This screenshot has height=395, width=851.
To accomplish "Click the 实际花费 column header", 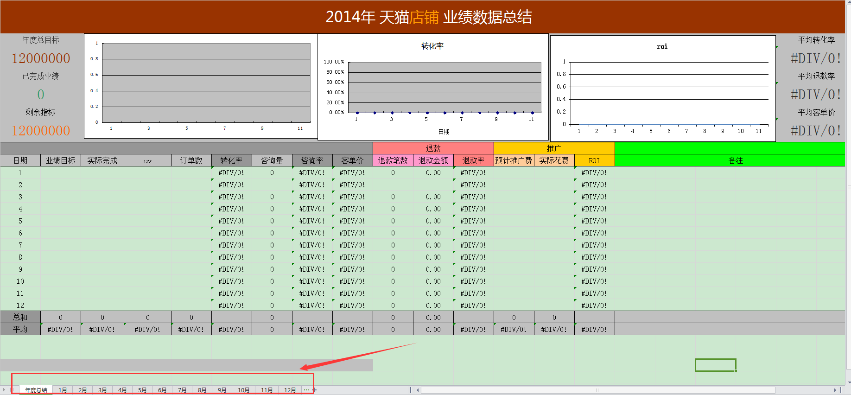I will 554,160.
